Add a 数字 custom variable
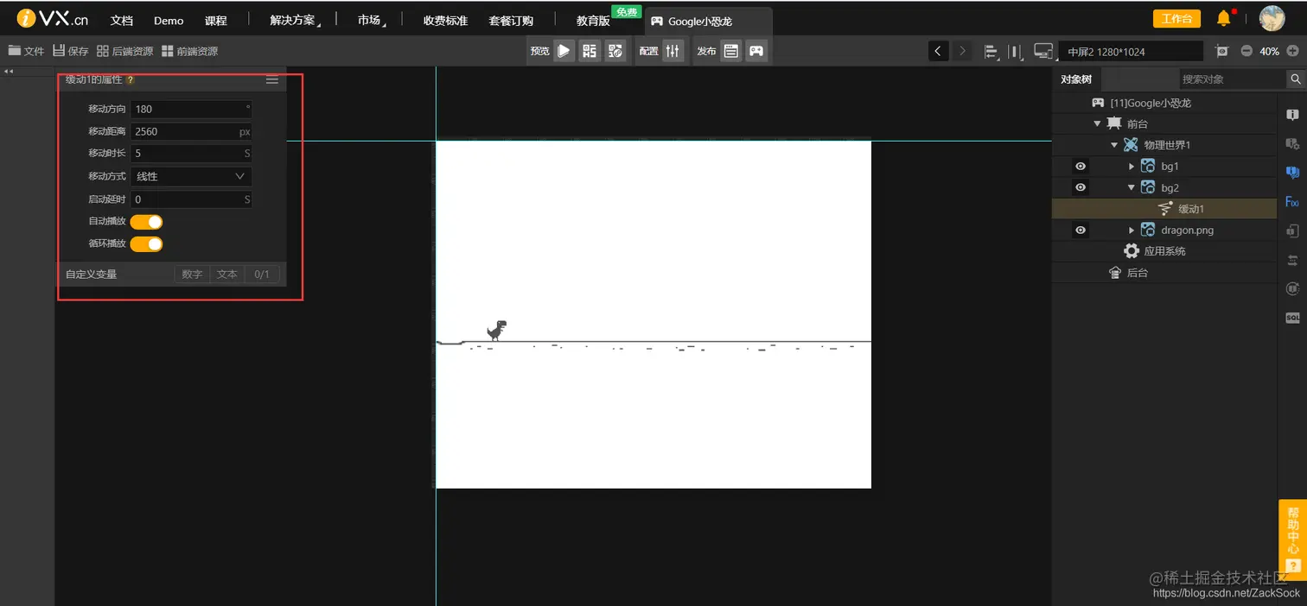 (x=192, y=275)
